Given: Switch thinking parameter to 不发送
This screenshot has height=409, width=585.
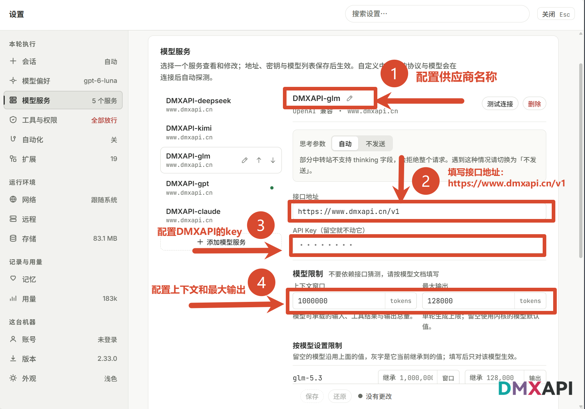Looking at the screenshot, I should click(x=376, y=144).
